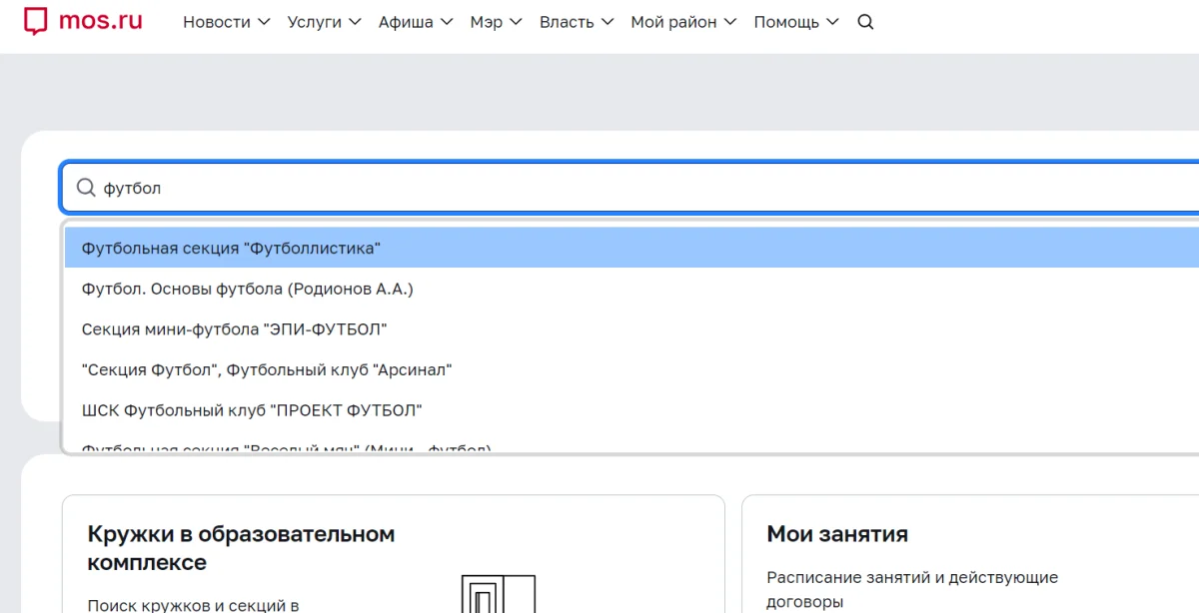Open the Мои занятия card
Screen dimensions: 1199x613
(x=970, y=554)
